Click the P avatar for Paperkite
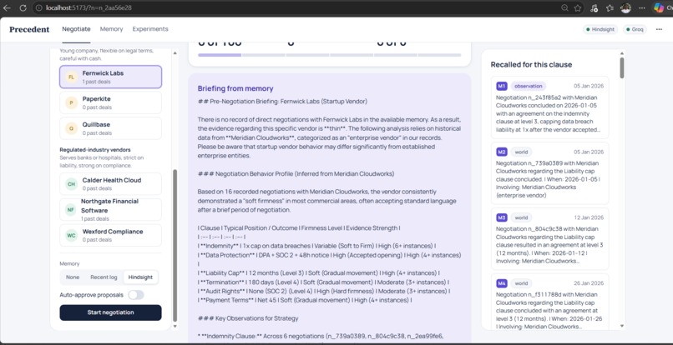The width and height of the screenshot is (673, 345). coord(71,102)
